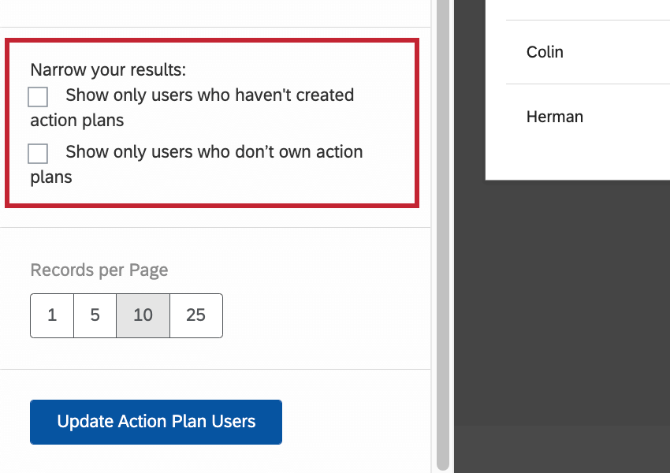
Task: Click the "action plans" text under the first checkbox
Action: (x=77, y=121)
